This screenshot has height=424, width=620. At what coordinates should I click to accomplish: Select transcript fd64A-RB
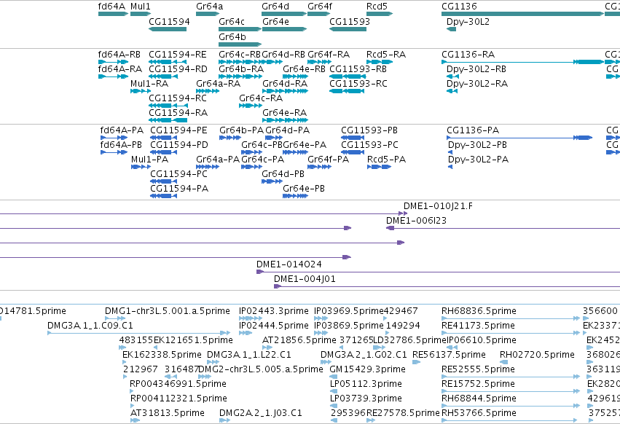[113, 62]
